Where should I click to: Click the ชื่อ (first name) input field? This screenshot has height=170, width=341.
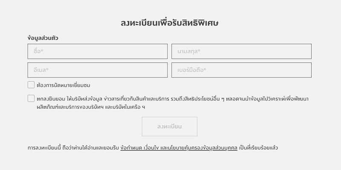coord(97,51)
